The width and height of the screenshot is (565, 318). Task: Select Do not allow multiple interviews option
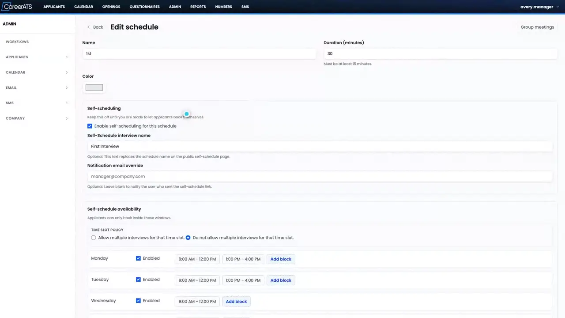[x=188, y=238]
